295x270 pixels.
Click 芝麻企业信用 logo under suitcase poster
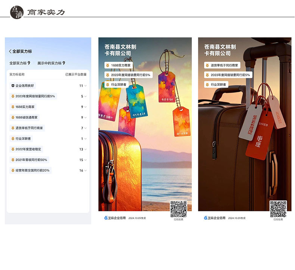click(215, 218)
